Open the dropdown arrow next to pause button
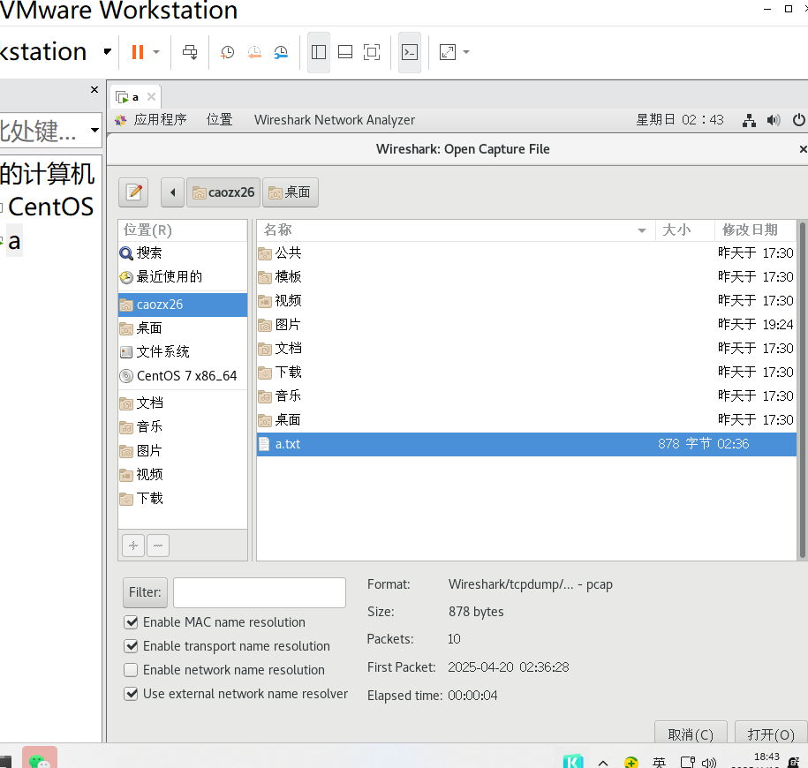 [156, 52]
